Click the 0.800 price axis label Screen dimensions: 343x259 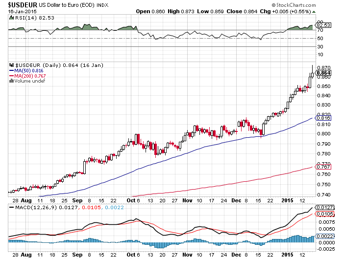point(323,134)
